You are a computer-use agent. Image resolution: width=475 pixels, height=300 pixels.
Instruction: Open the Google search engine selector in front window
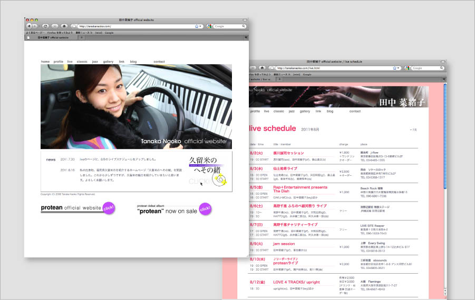210,26
